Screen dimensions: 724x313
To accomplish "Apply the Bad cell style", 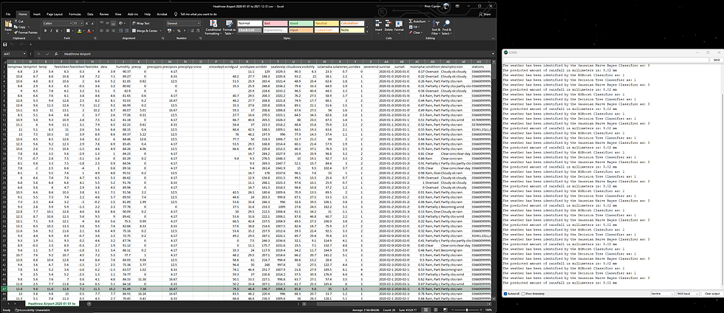I will pyautogui.click(x=275, y=23).
